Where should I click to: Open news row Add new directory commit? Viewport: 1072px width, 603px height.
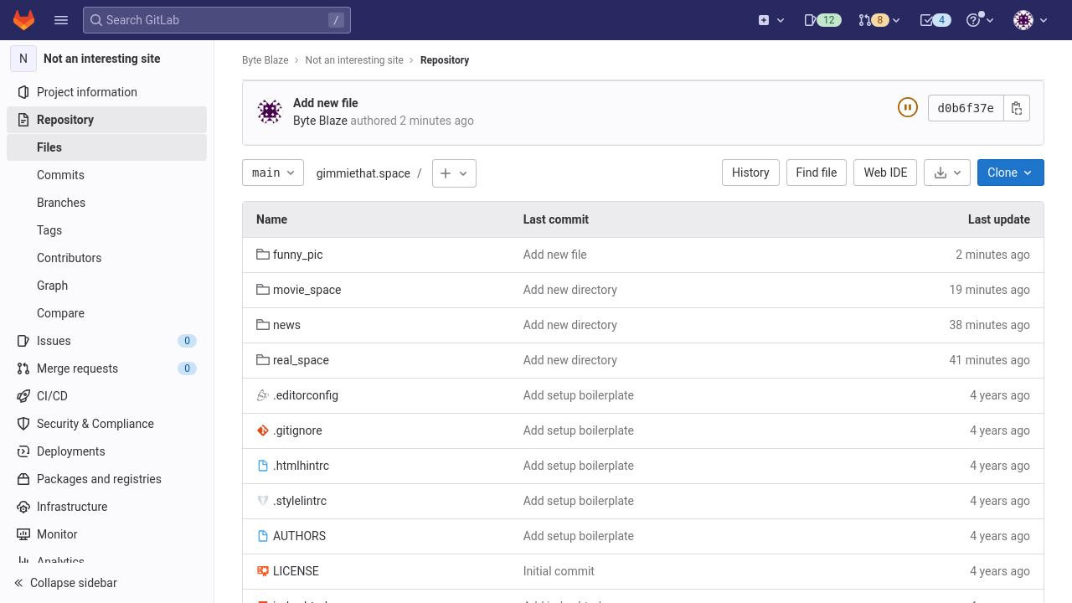(x=570, y=325)
